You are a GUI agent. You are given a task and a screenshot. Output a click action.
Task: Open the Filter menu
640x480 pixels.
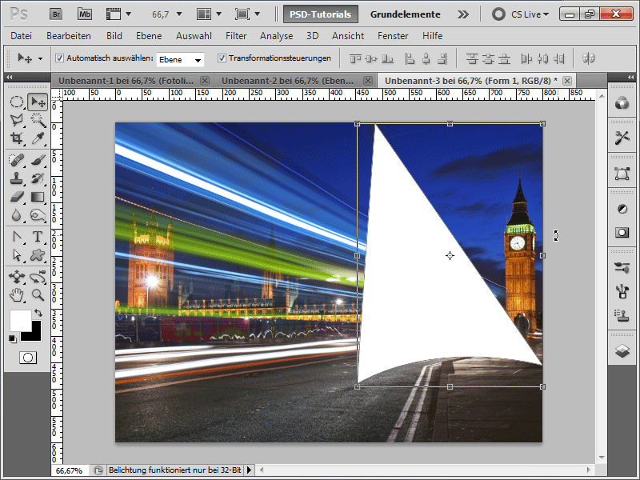tap(236, 36)
